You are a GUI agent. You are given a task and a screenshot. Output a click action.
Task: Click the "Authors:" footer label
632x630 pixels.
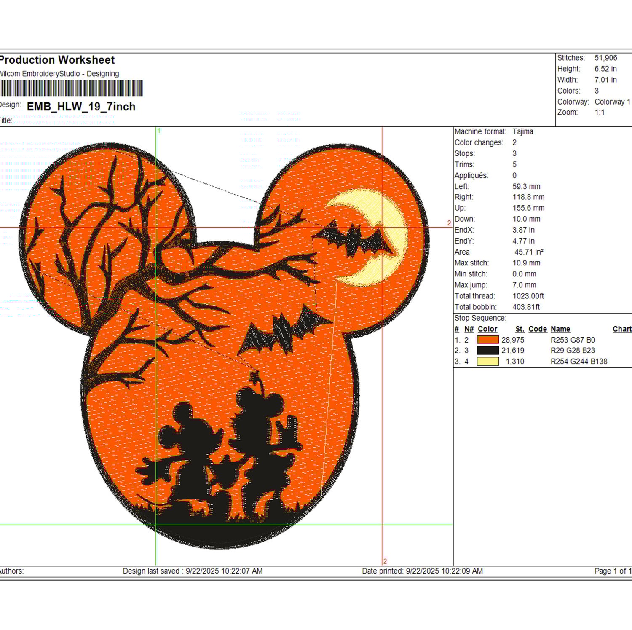pyautogui.click(x=12, y=571)
